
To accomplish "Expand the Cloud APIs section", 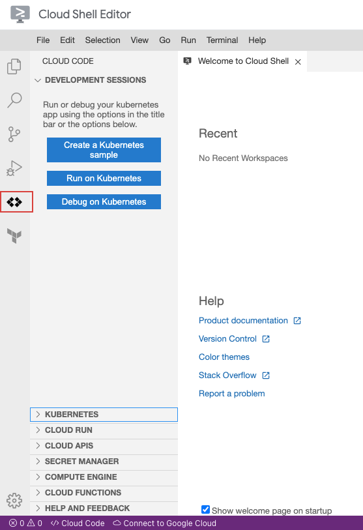I will [x=104, y=445].
